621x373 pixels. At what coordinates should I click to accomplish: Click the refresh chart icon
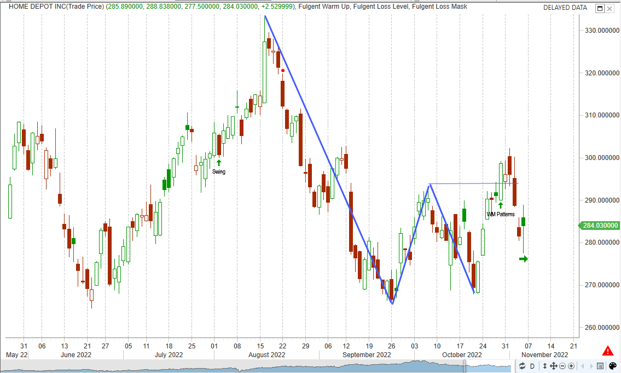522,366
